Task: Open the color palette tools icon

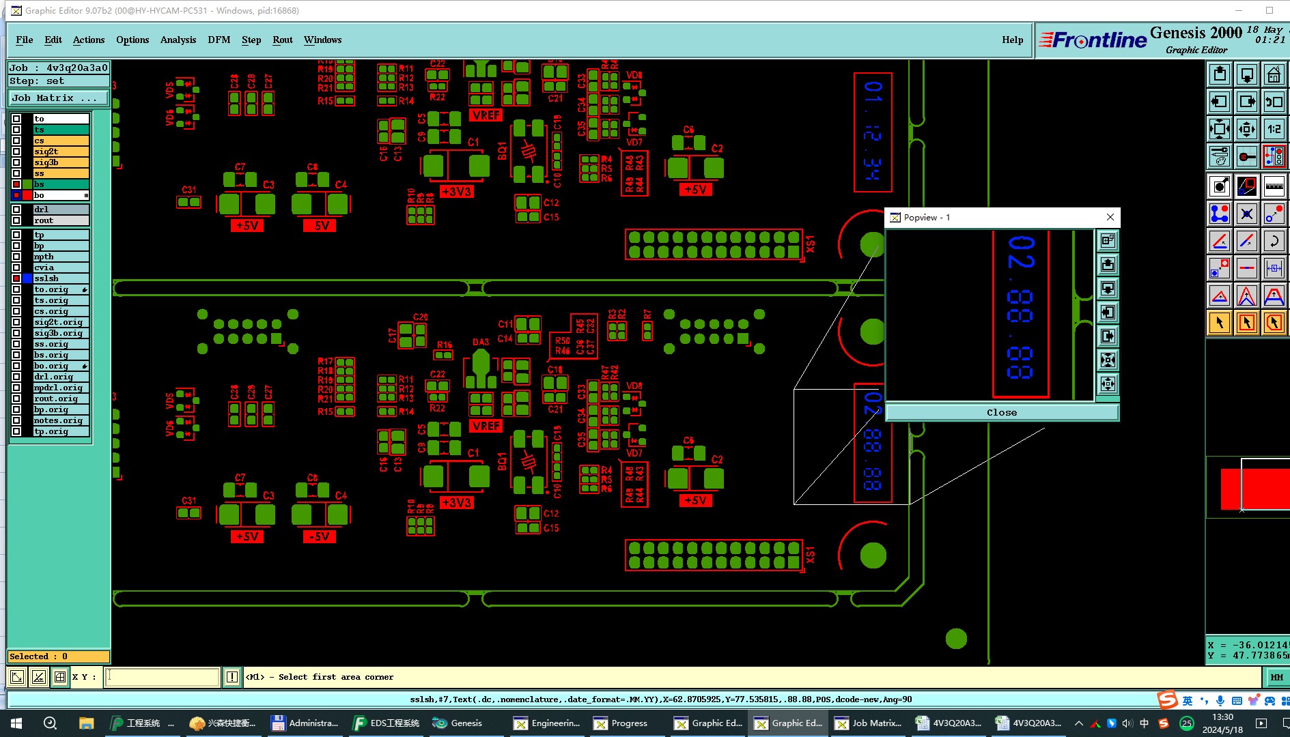Action: point(1219,156)
